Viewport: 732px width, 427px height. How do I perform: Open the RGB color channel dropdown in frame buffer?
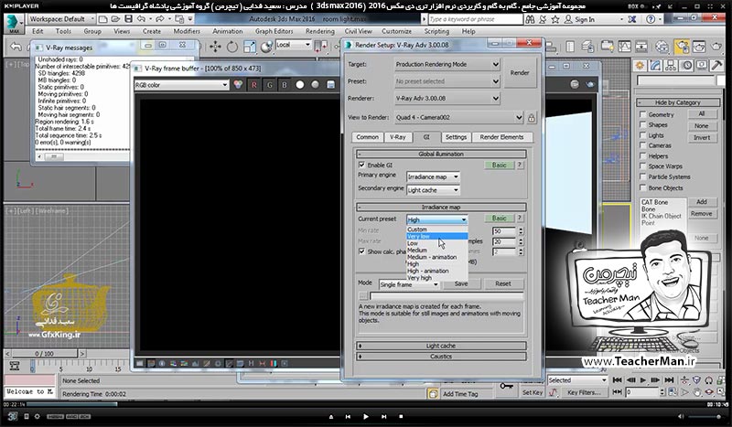[181, 85]
